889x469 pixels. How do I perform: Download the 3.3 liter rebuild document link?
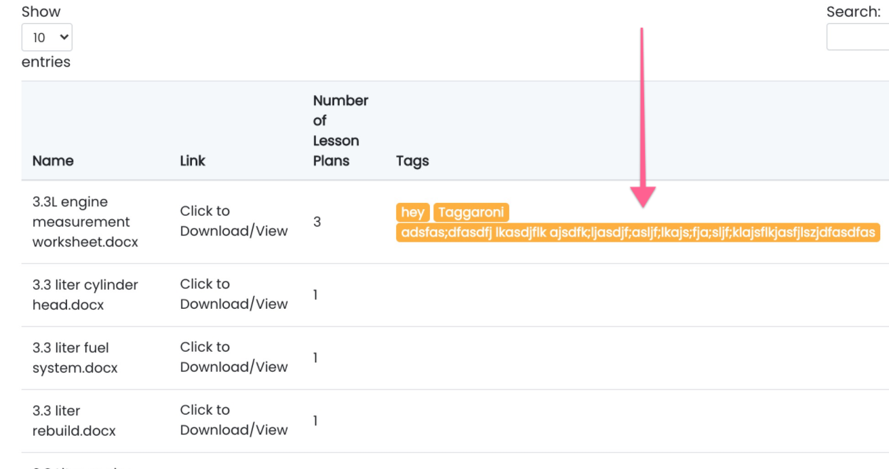(234, 420)
